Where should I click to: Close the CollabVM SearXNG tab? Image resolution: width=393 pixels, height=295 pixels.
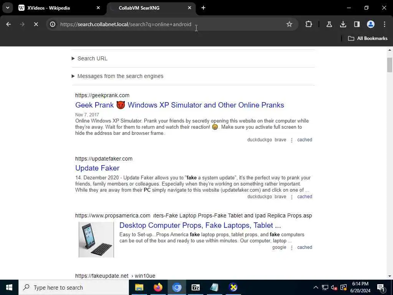(190, 8)
